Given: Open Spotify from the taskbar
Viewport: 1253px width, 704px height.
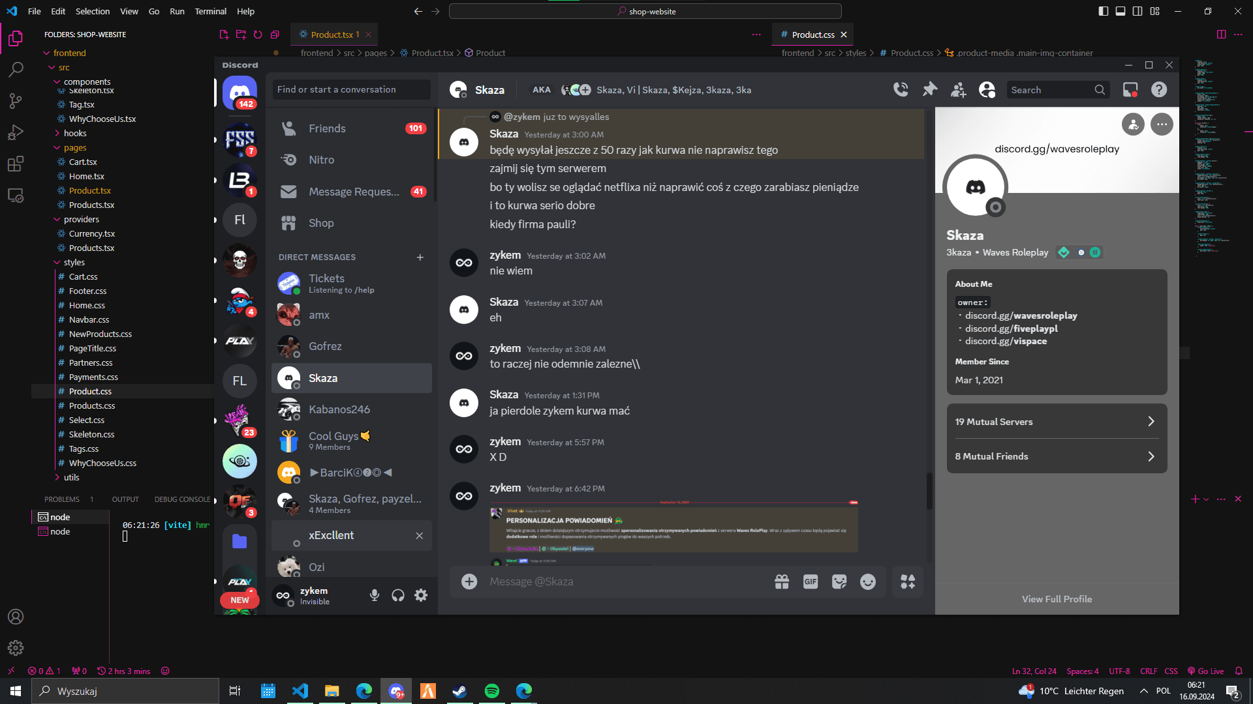Looking at the screenshot, I should pos(492,691).
